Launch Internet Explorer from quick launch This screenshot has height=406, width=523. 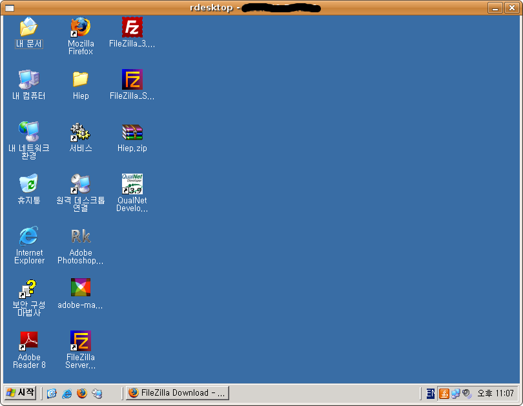[67, 393]
